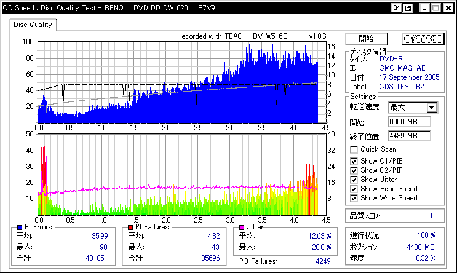The width and height of the screenshot is (457, 273).
Task: Click the disc ID value CMC MAG. AE1
Action: [x=403, y=68]
